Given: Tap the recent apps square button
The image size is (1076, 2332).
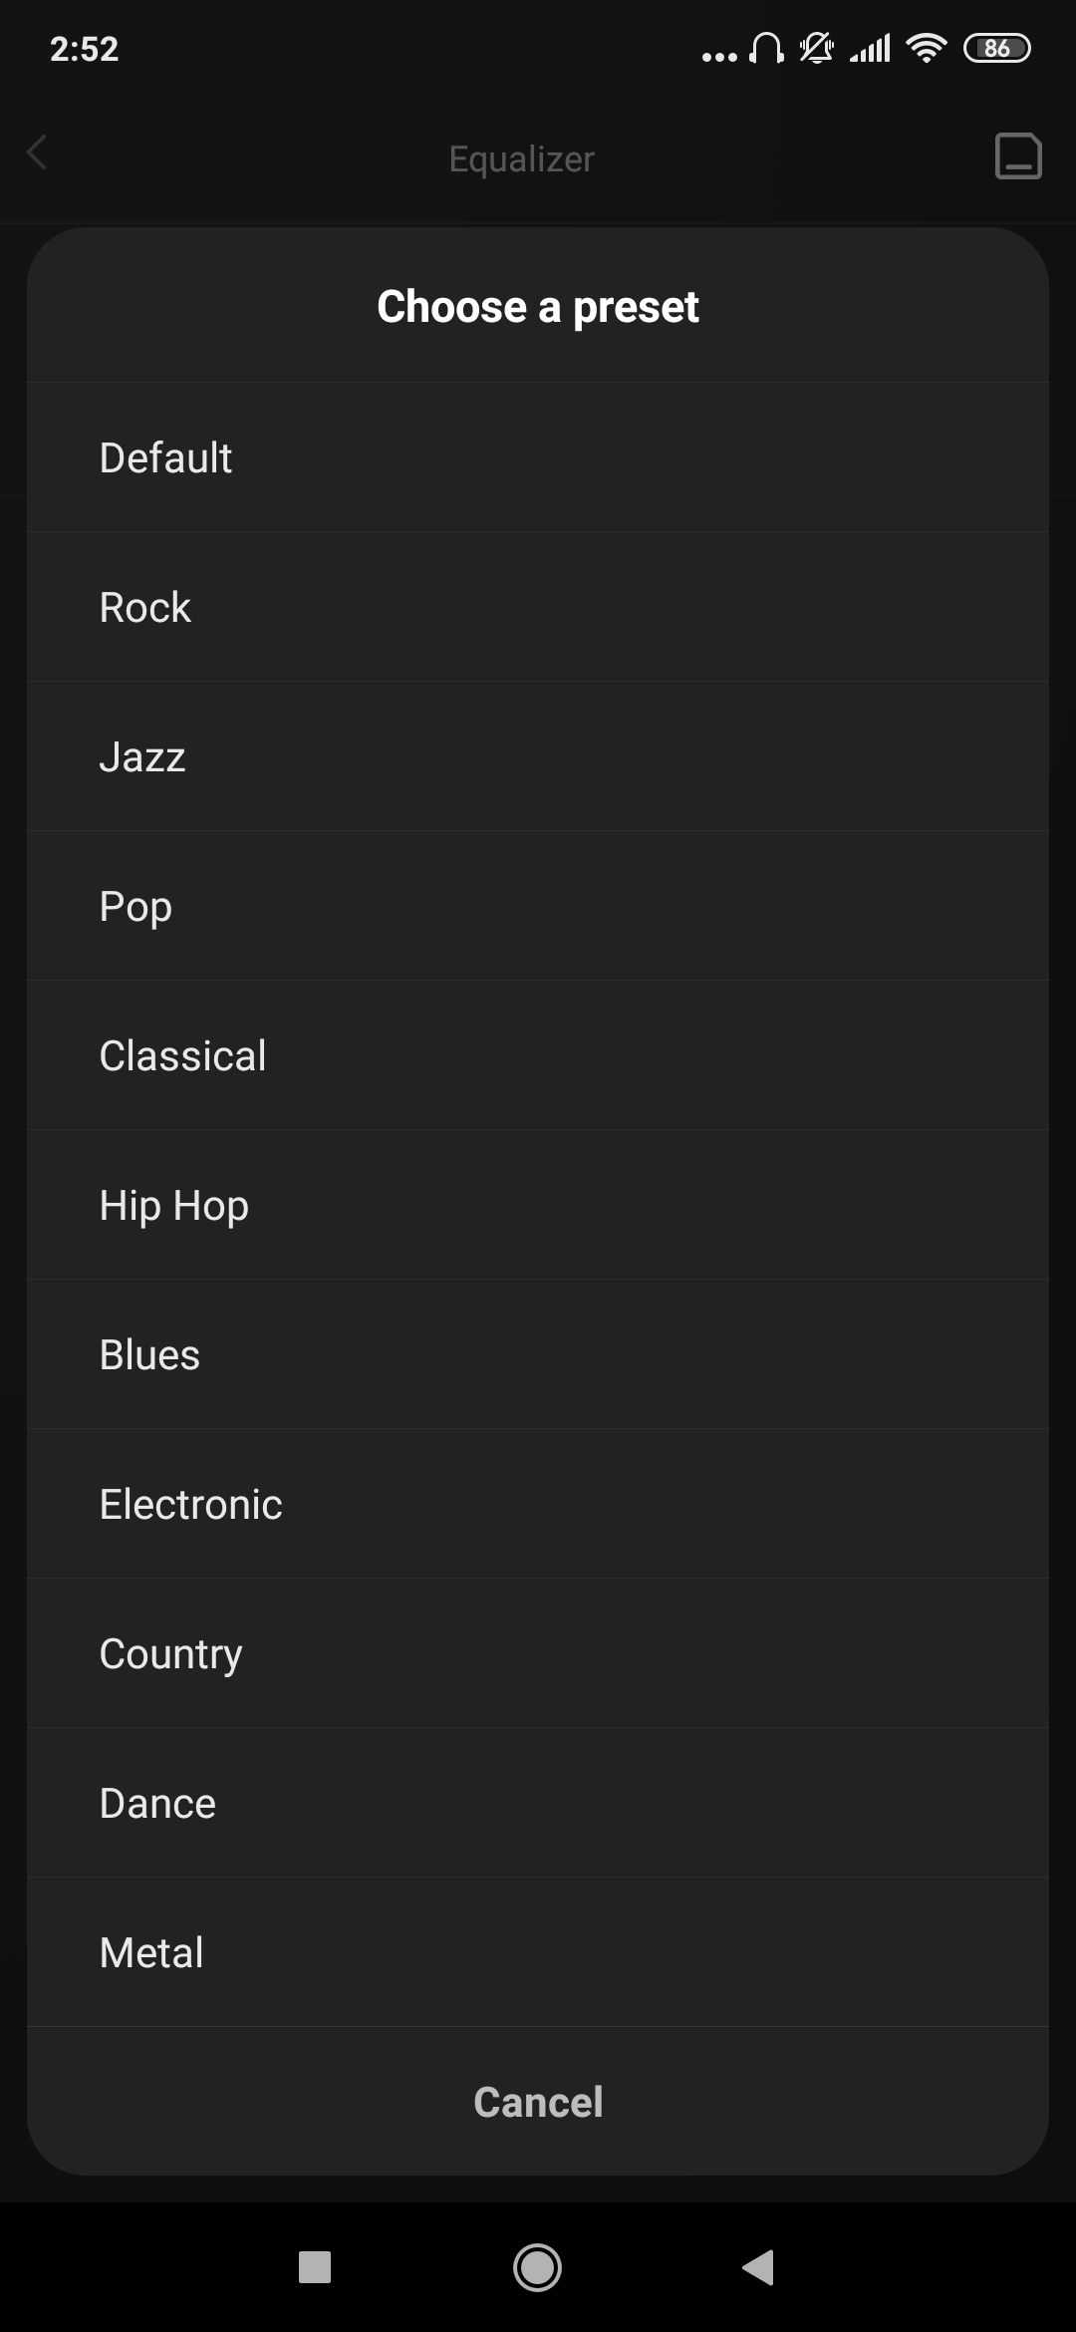Looking at the screenshot, I should (315, 2267).
